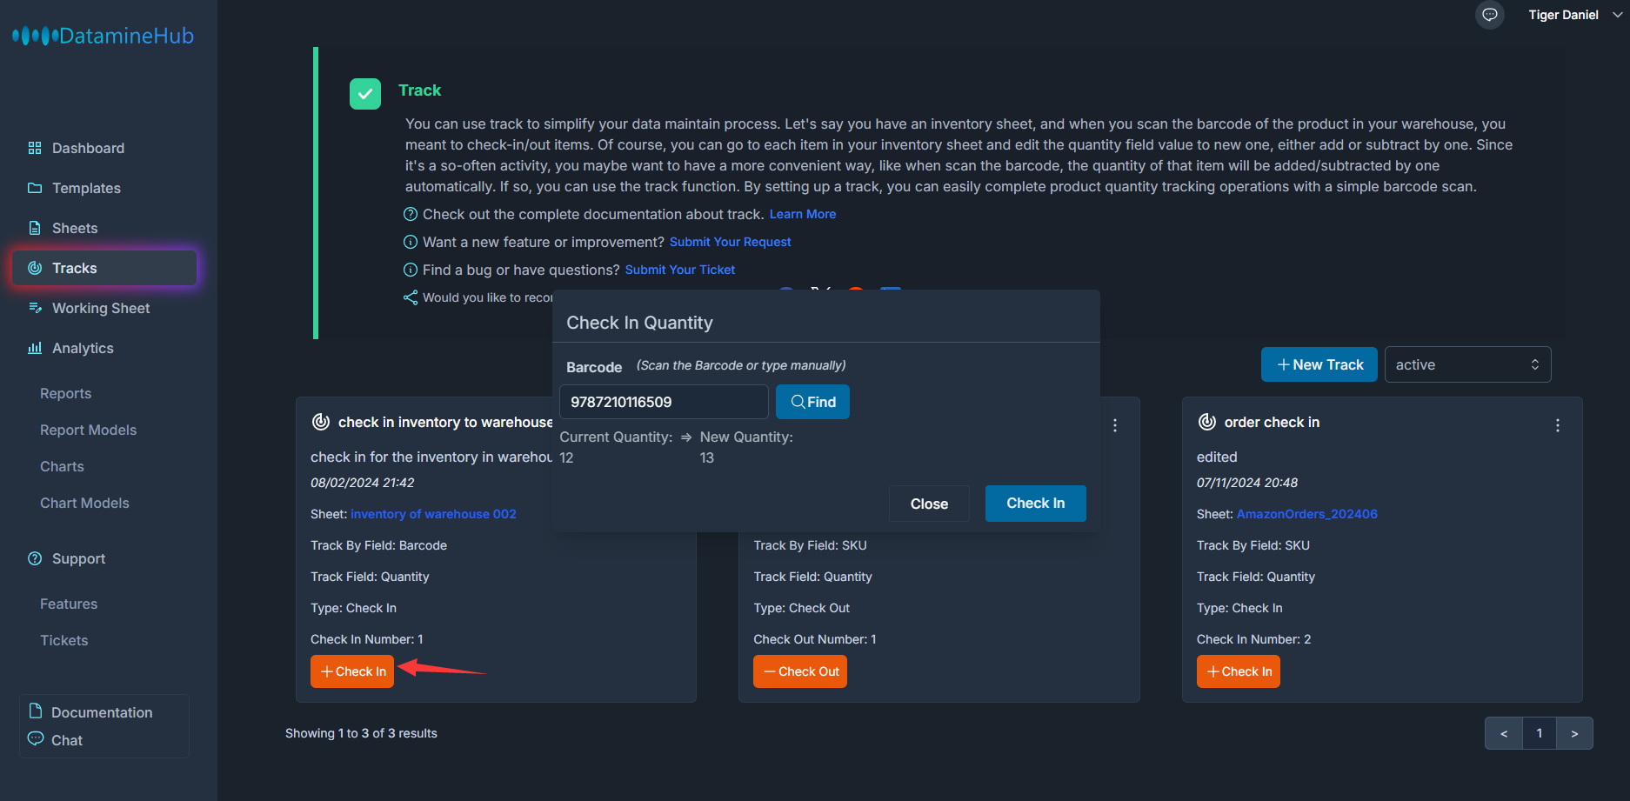Open Charts submenu item
The width and height of the screenshot is (1630, 801).
[x=62, y=466]
